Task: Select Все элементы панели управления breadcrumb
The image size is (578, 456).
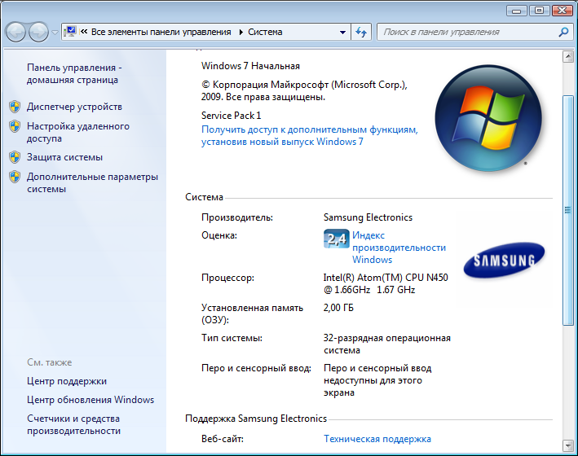Action: point(161,33)
